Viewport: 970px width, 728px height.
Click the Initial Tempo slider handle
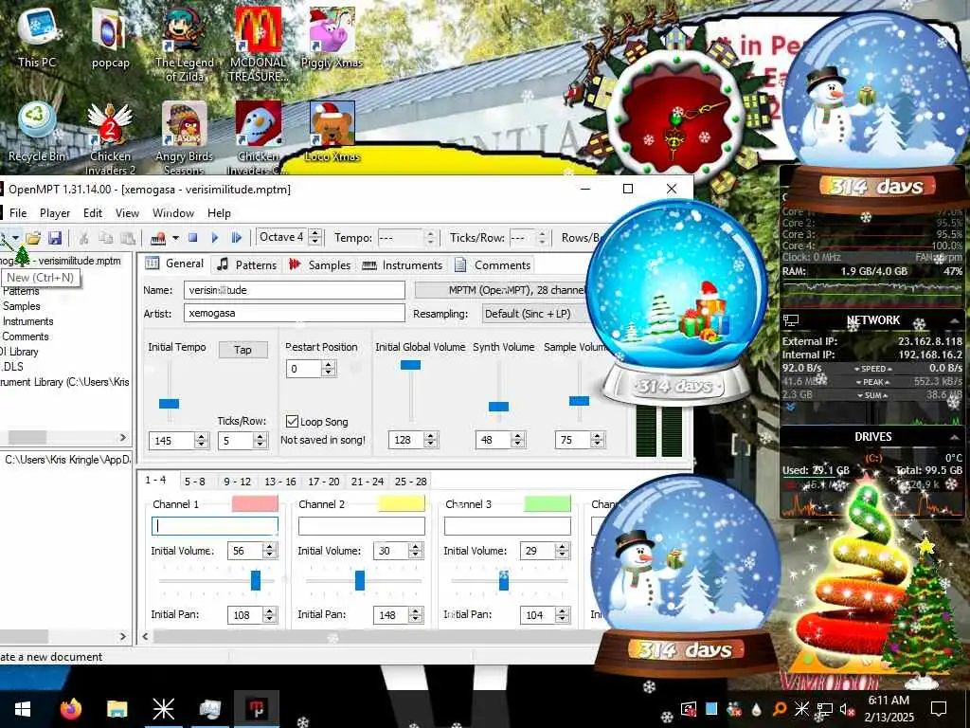tap(169, 404)
